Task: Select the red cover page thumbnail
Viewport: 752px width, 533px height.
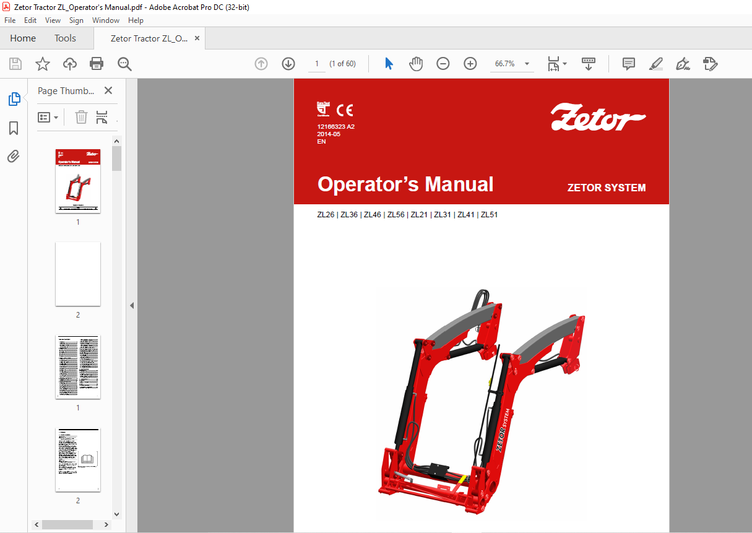Action: [78, 181]
